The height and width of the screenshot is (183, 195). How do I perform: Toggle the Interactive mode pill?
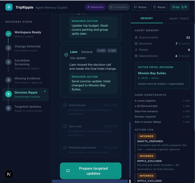95,7
